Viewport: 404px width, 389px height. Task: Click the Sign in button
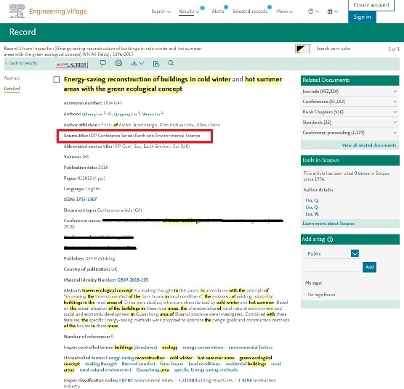click(x=362, y=17)
